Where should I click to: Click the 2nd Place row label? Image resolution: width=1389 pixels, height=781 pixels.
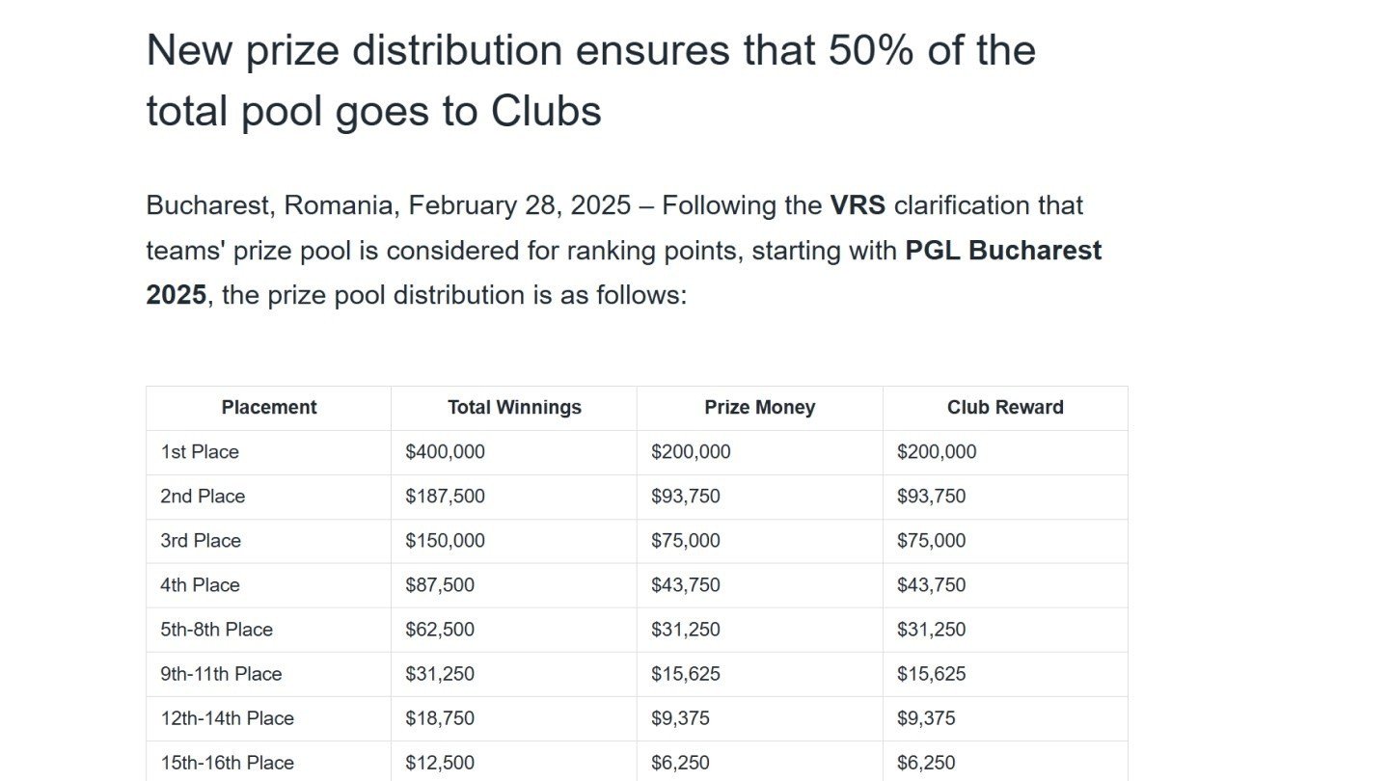[203, 497]
